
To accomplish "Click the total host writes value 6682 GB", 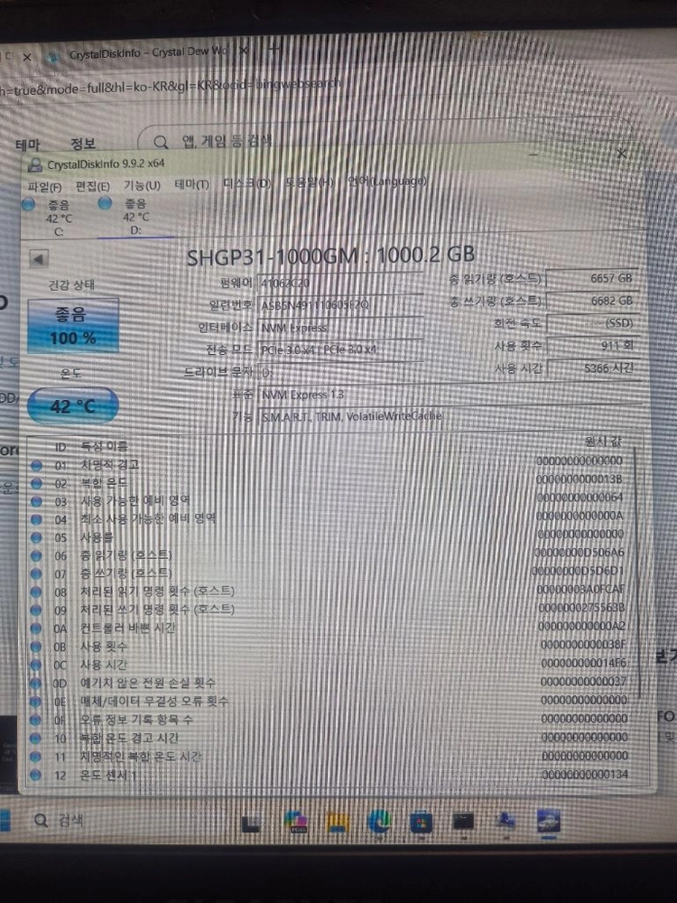I will [x=592, y=301].
